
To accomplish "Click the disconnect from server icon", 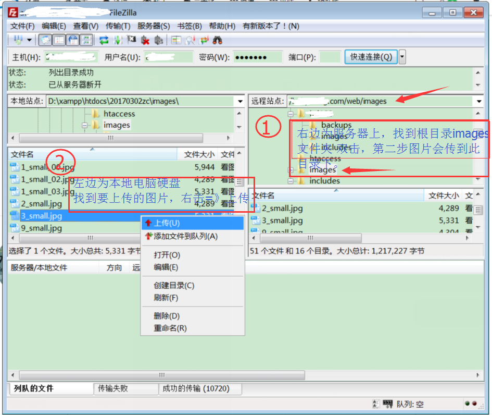I will 145,40.
